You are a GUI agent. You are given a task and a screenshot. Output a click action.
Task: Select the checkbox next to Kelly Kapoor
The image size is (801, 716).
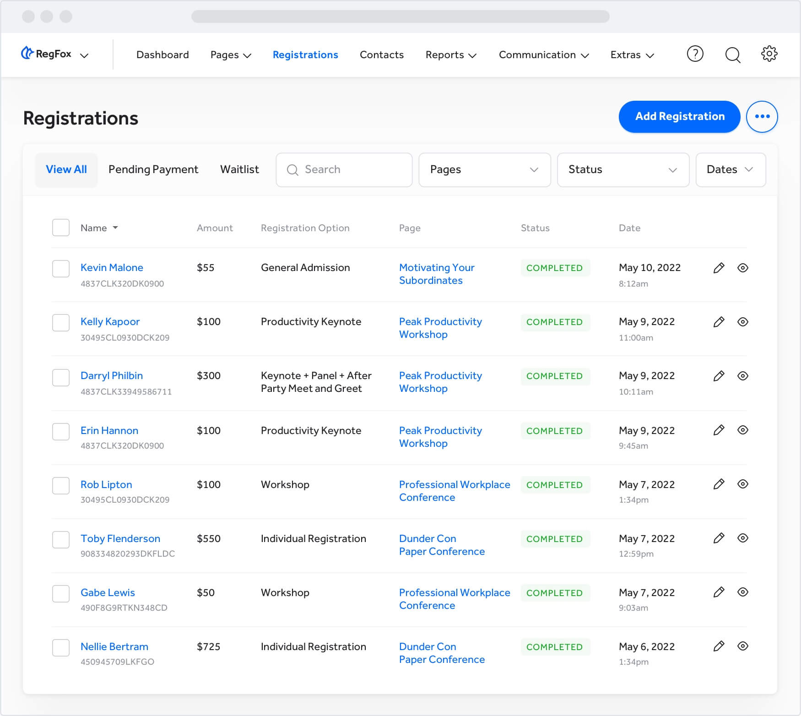(60, 323)
